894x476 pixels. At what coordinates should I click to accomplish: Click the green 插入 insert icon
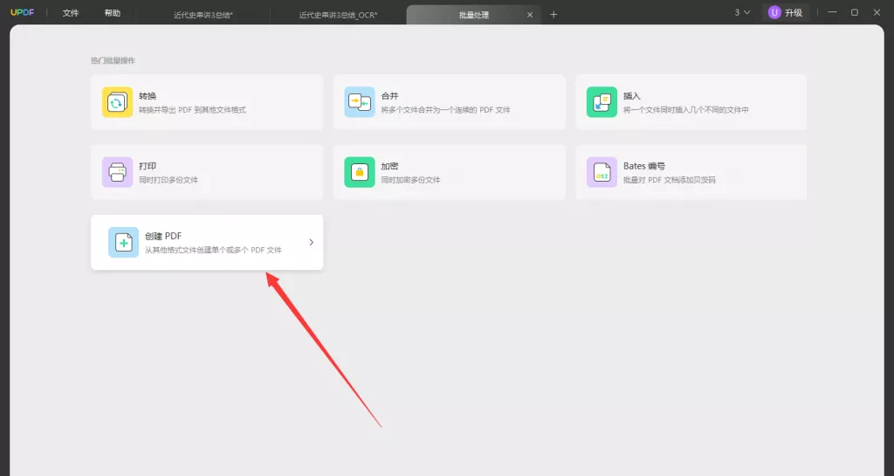tap(602, 102)
